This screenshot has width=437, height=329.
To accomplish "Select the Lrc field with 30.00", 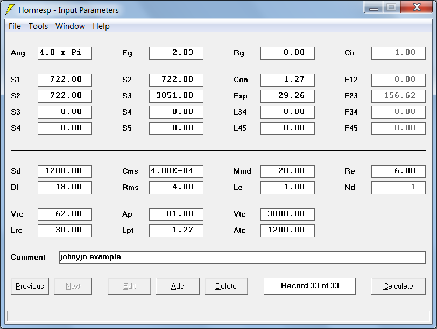I will coord(65,231).
